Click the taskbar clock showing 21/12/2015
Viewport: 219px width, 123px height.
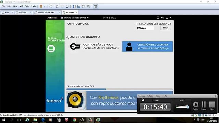click(212, 120)
